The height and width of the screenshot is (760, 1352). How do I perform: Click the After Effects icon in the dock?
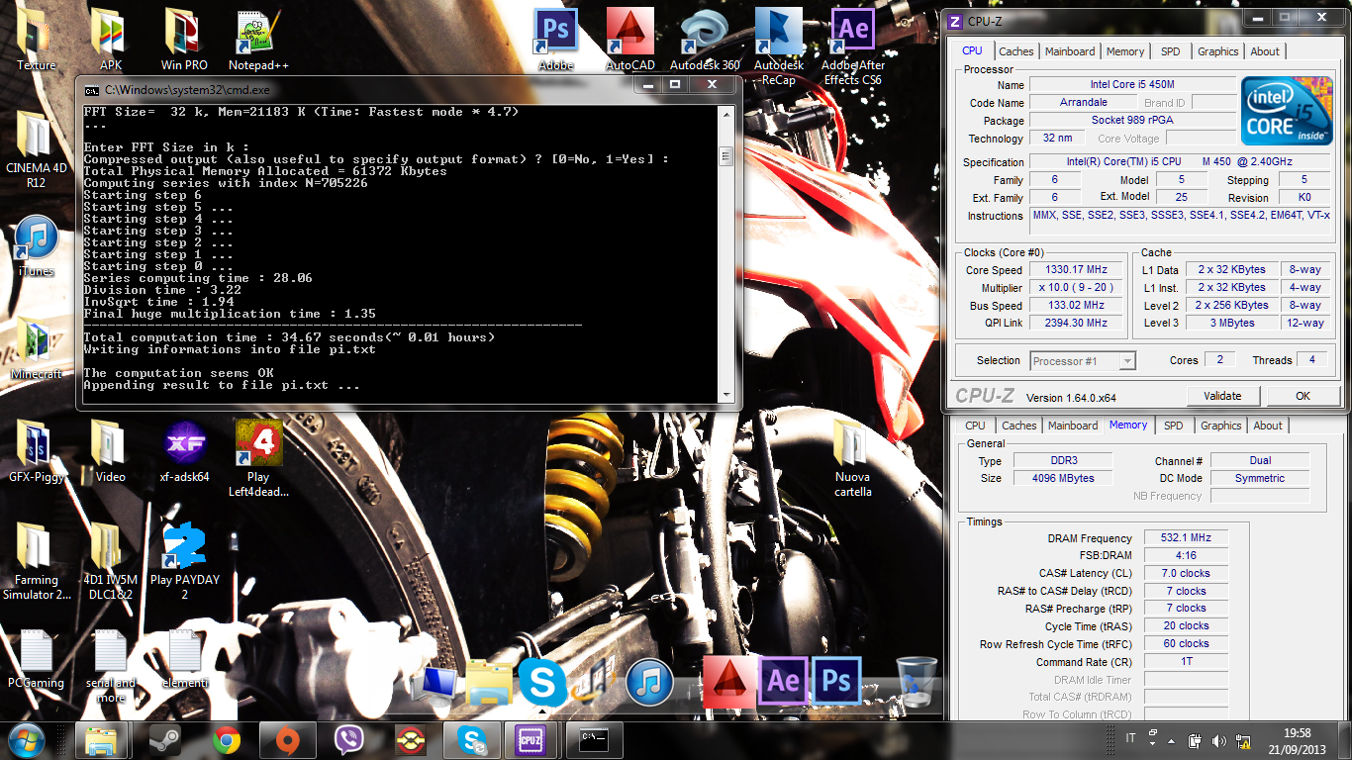(x=783, y=681)
